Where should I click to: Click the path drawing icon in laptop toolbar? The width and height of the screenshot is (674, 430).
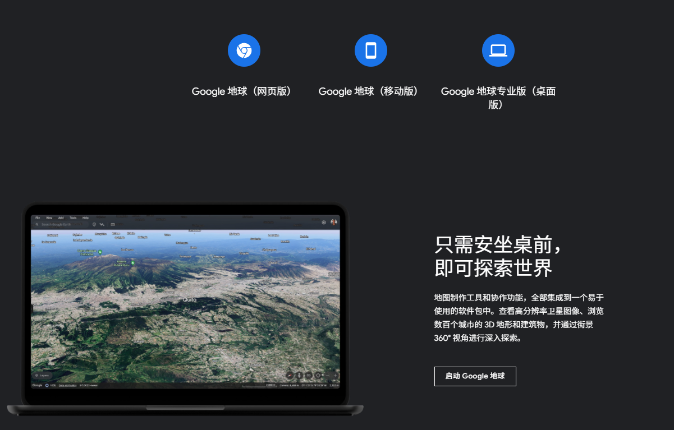(102, 224)
